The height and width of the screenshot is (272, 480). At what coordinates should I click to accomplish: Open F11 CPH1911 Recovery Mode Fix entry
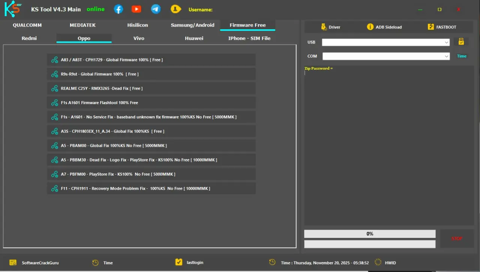coord(151,188)
